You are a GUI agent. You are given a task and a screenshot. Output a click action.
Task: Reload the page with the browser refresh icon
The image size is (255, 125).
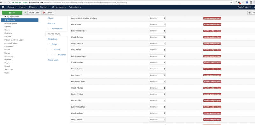(x=9, y=3)
